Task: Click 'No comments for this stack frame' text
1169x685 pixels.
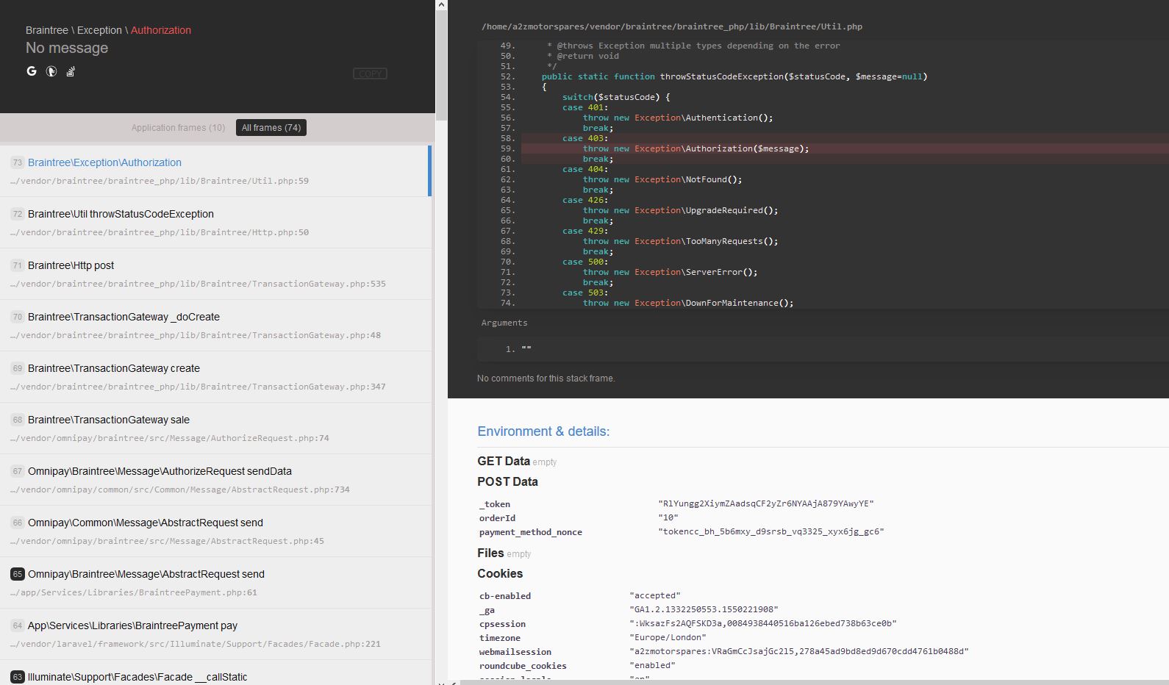Action: tap(546, 379)
